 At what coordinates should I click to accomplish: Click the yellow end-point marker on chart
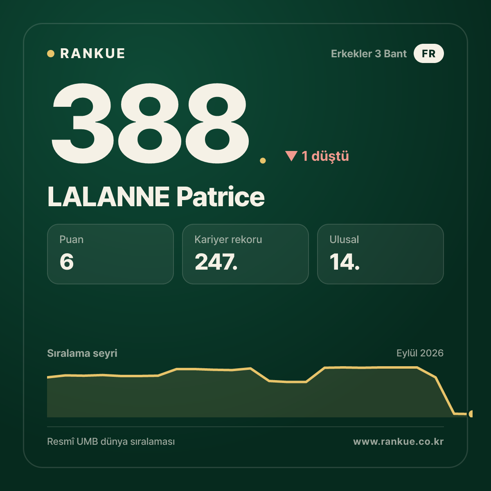pyautogui.click(x=471, y=414)
